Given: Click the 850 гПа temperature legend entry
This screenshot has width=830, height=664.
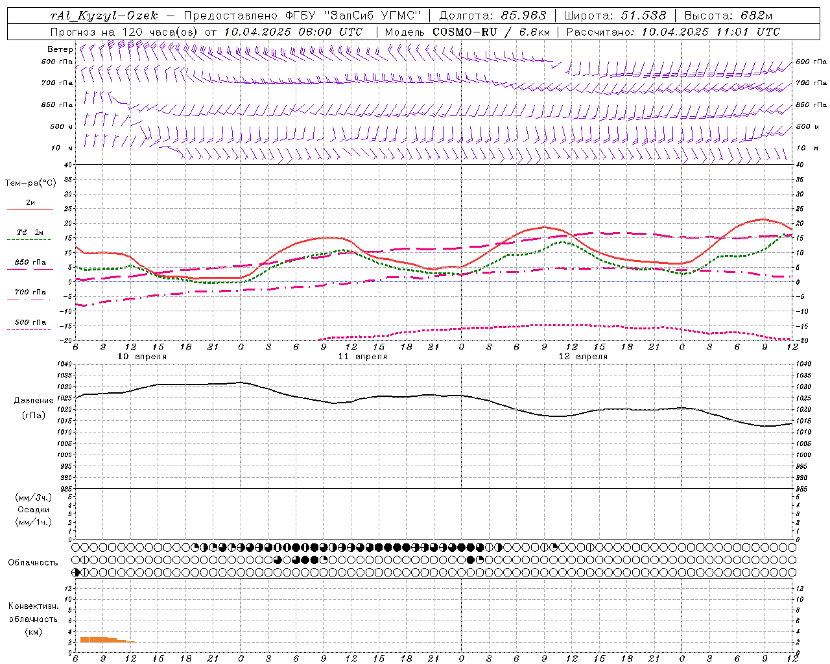Looking at the screenshot, I should 30,263.
